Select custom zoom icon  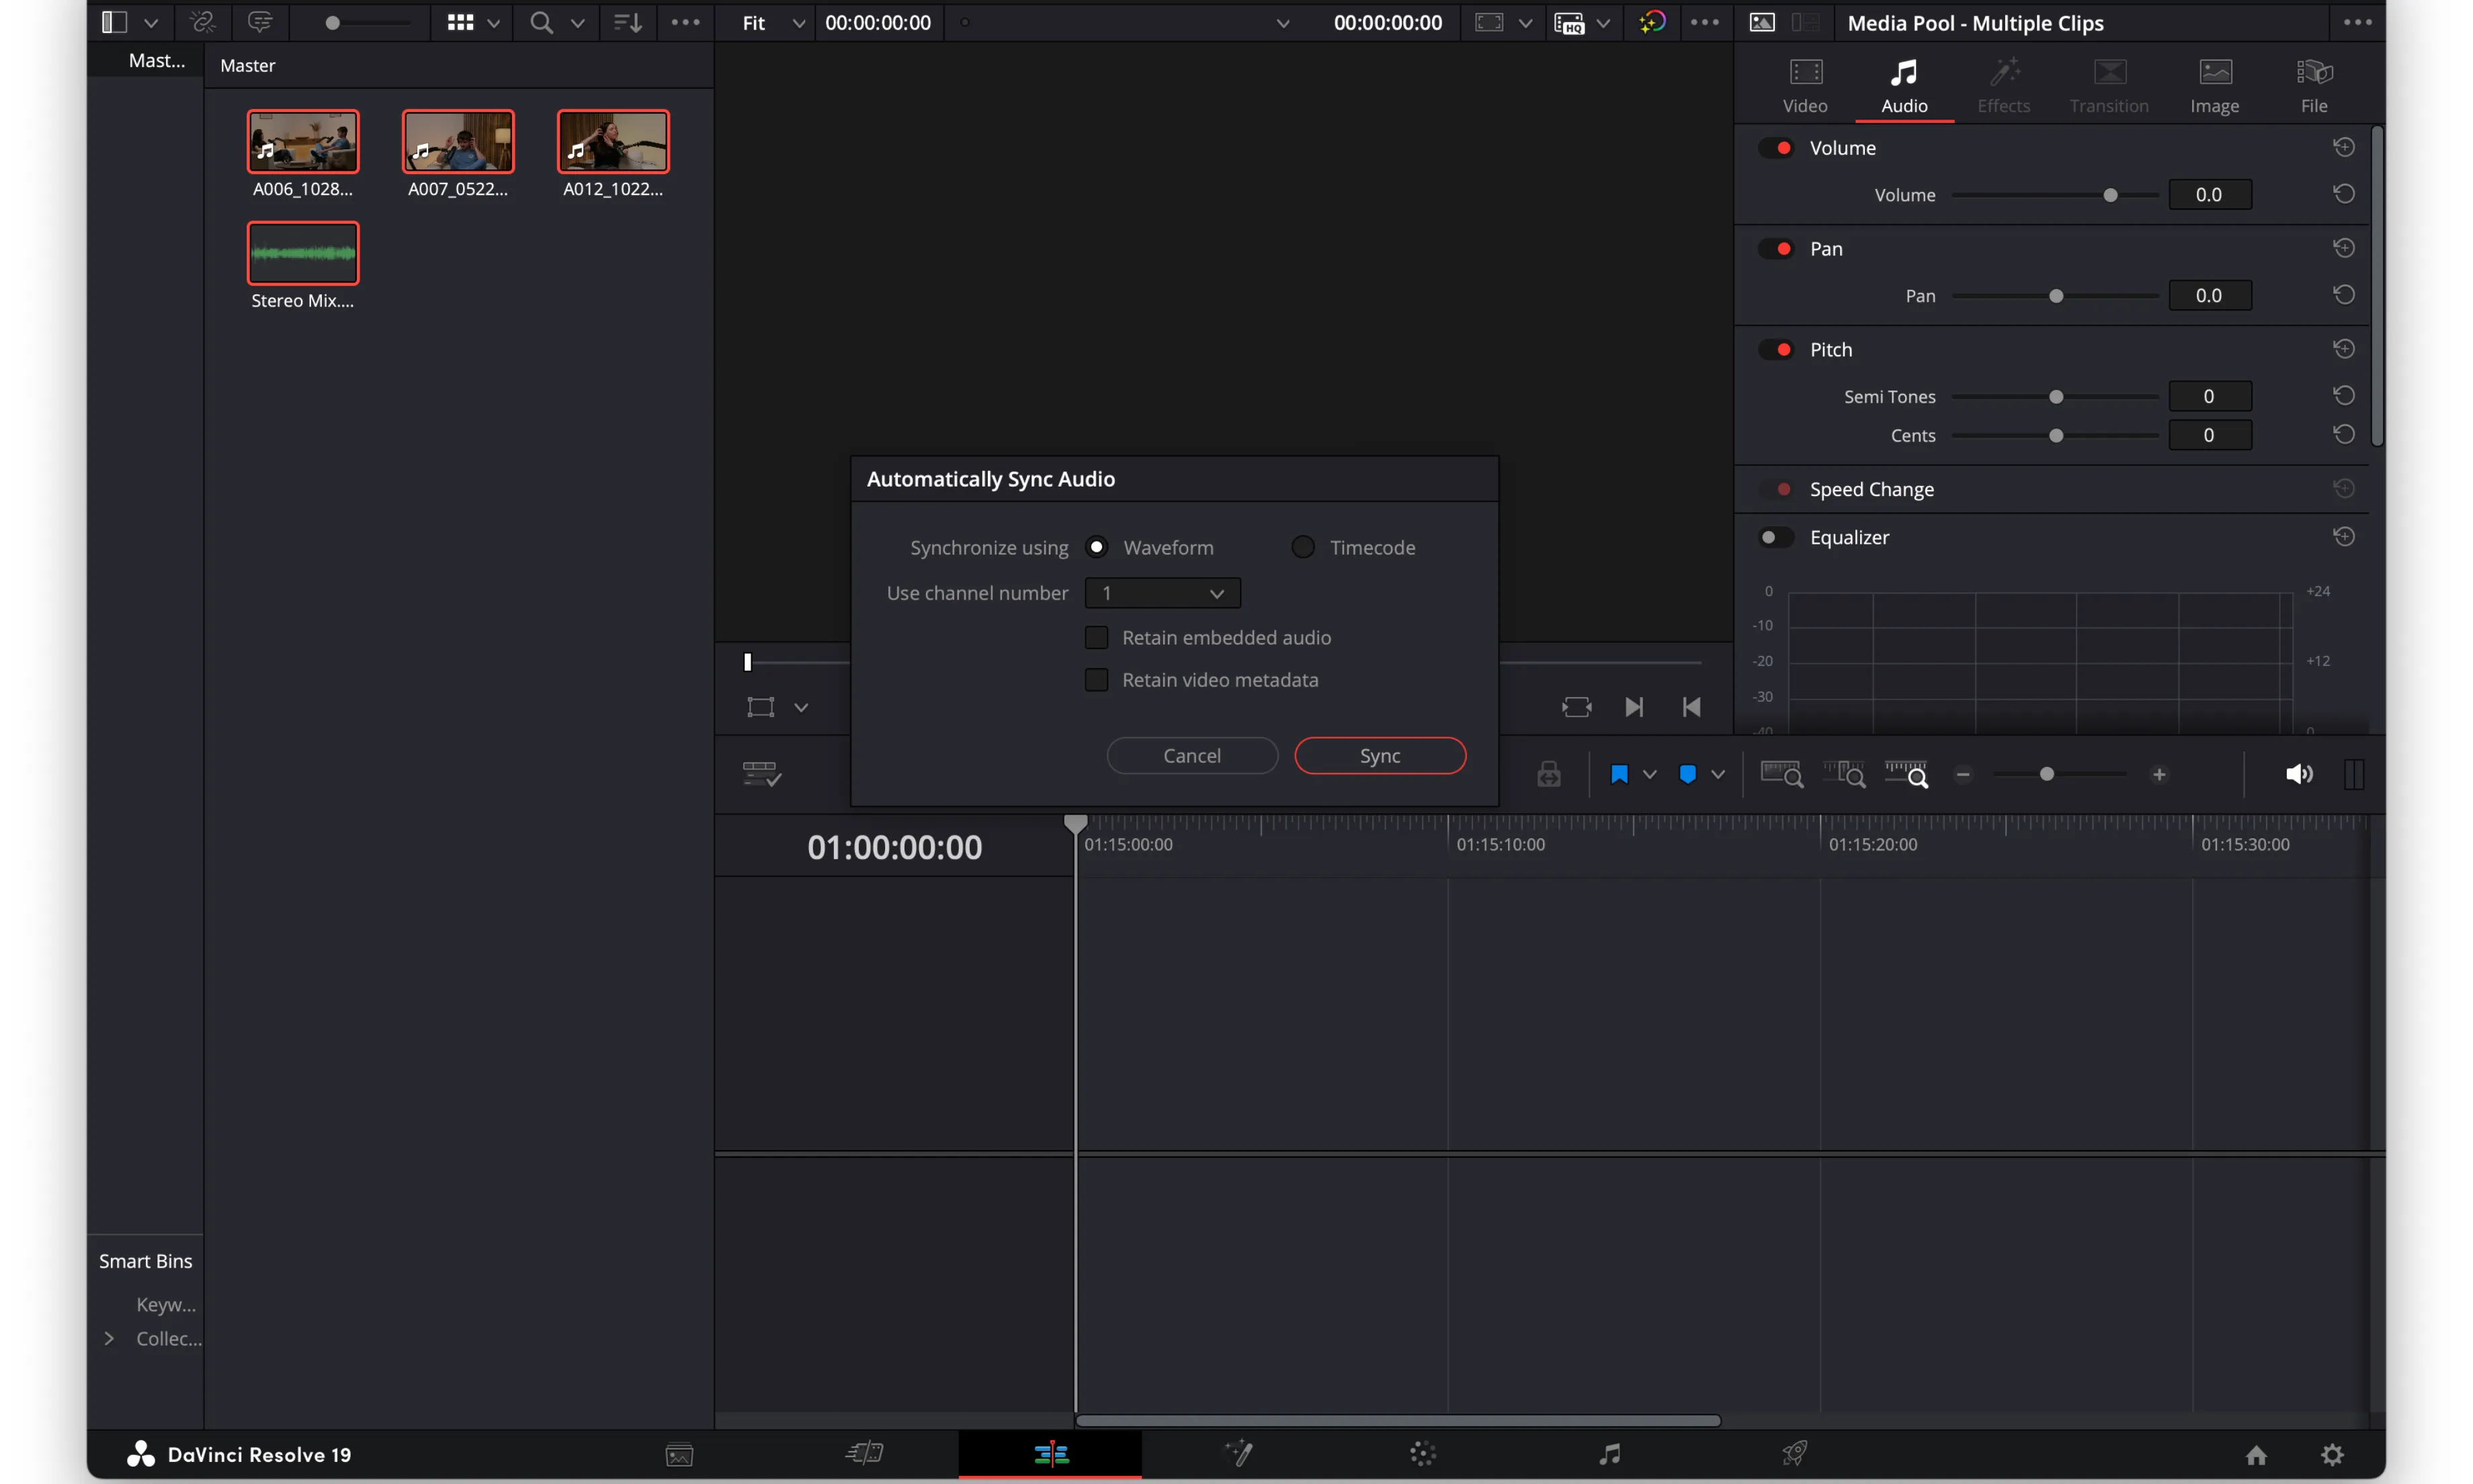[x=1906, y=774]
